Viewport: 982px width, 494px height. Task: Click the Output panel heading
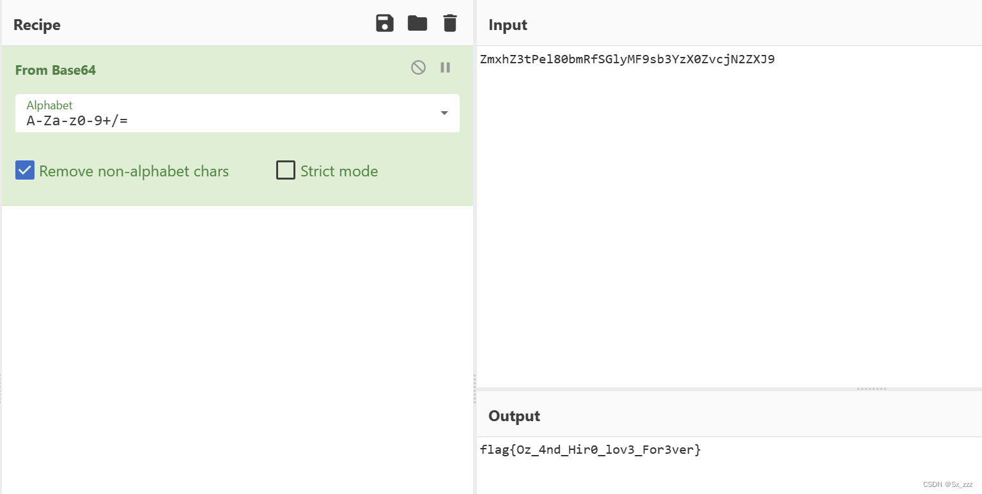514,416
